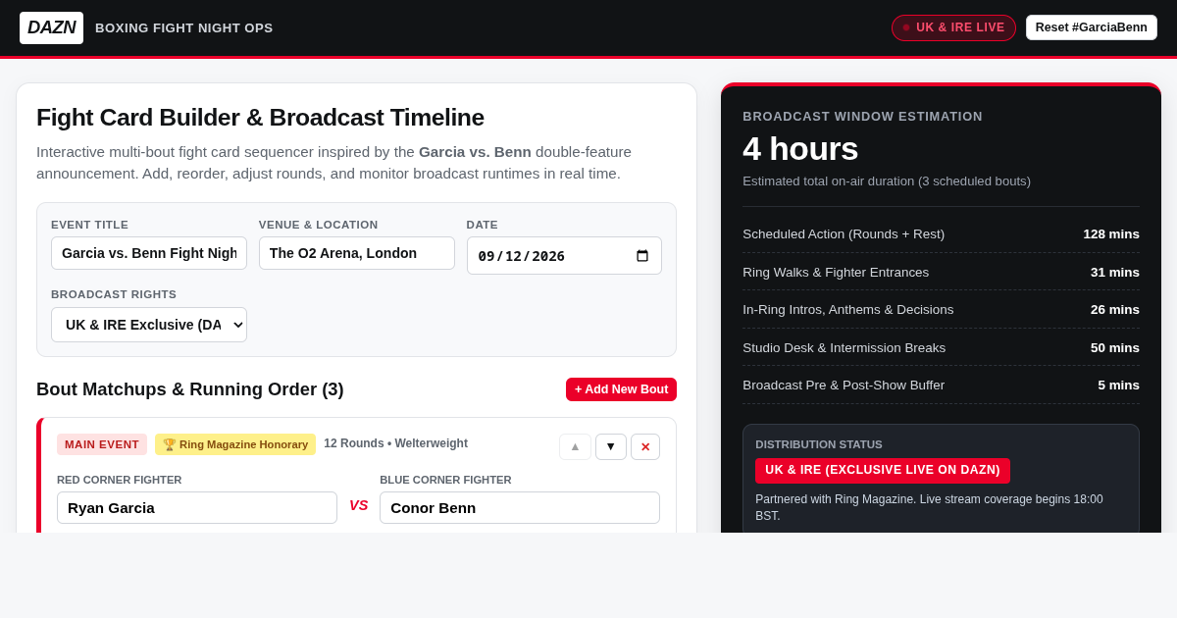Viewport: 1177px width, 618px height.
Task: Edit the Event Title field
Action: [x=149, y=253]
